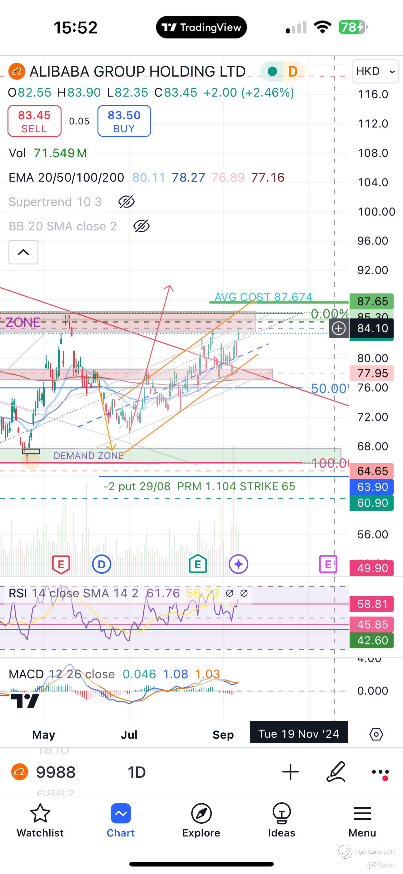This screenshot has width=403, height=874.
Task: Open the drawing tools pen icon
Action: pos(336,772)
